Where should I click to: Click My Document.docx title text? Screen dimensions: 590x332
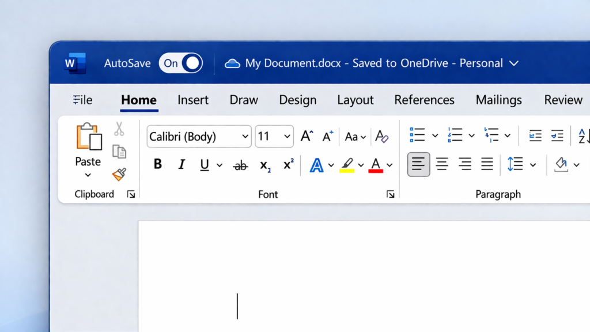click(x=293, y=63)
